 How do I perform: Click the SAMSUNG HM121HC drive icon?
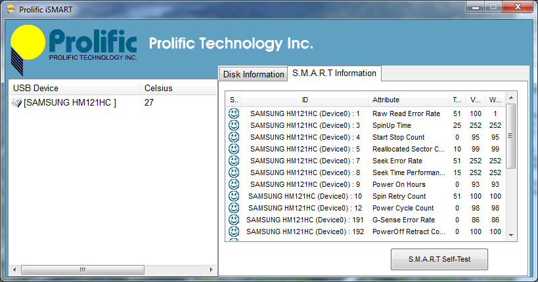pos(17,103)
